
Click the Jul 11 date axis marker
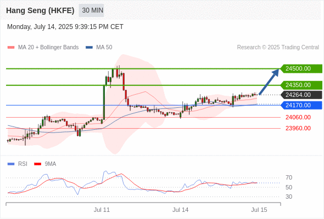102,210
